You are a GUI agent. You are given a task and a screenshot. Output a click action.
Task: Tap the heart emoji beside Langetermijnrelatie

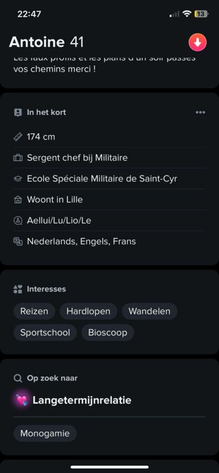point(22,400)
